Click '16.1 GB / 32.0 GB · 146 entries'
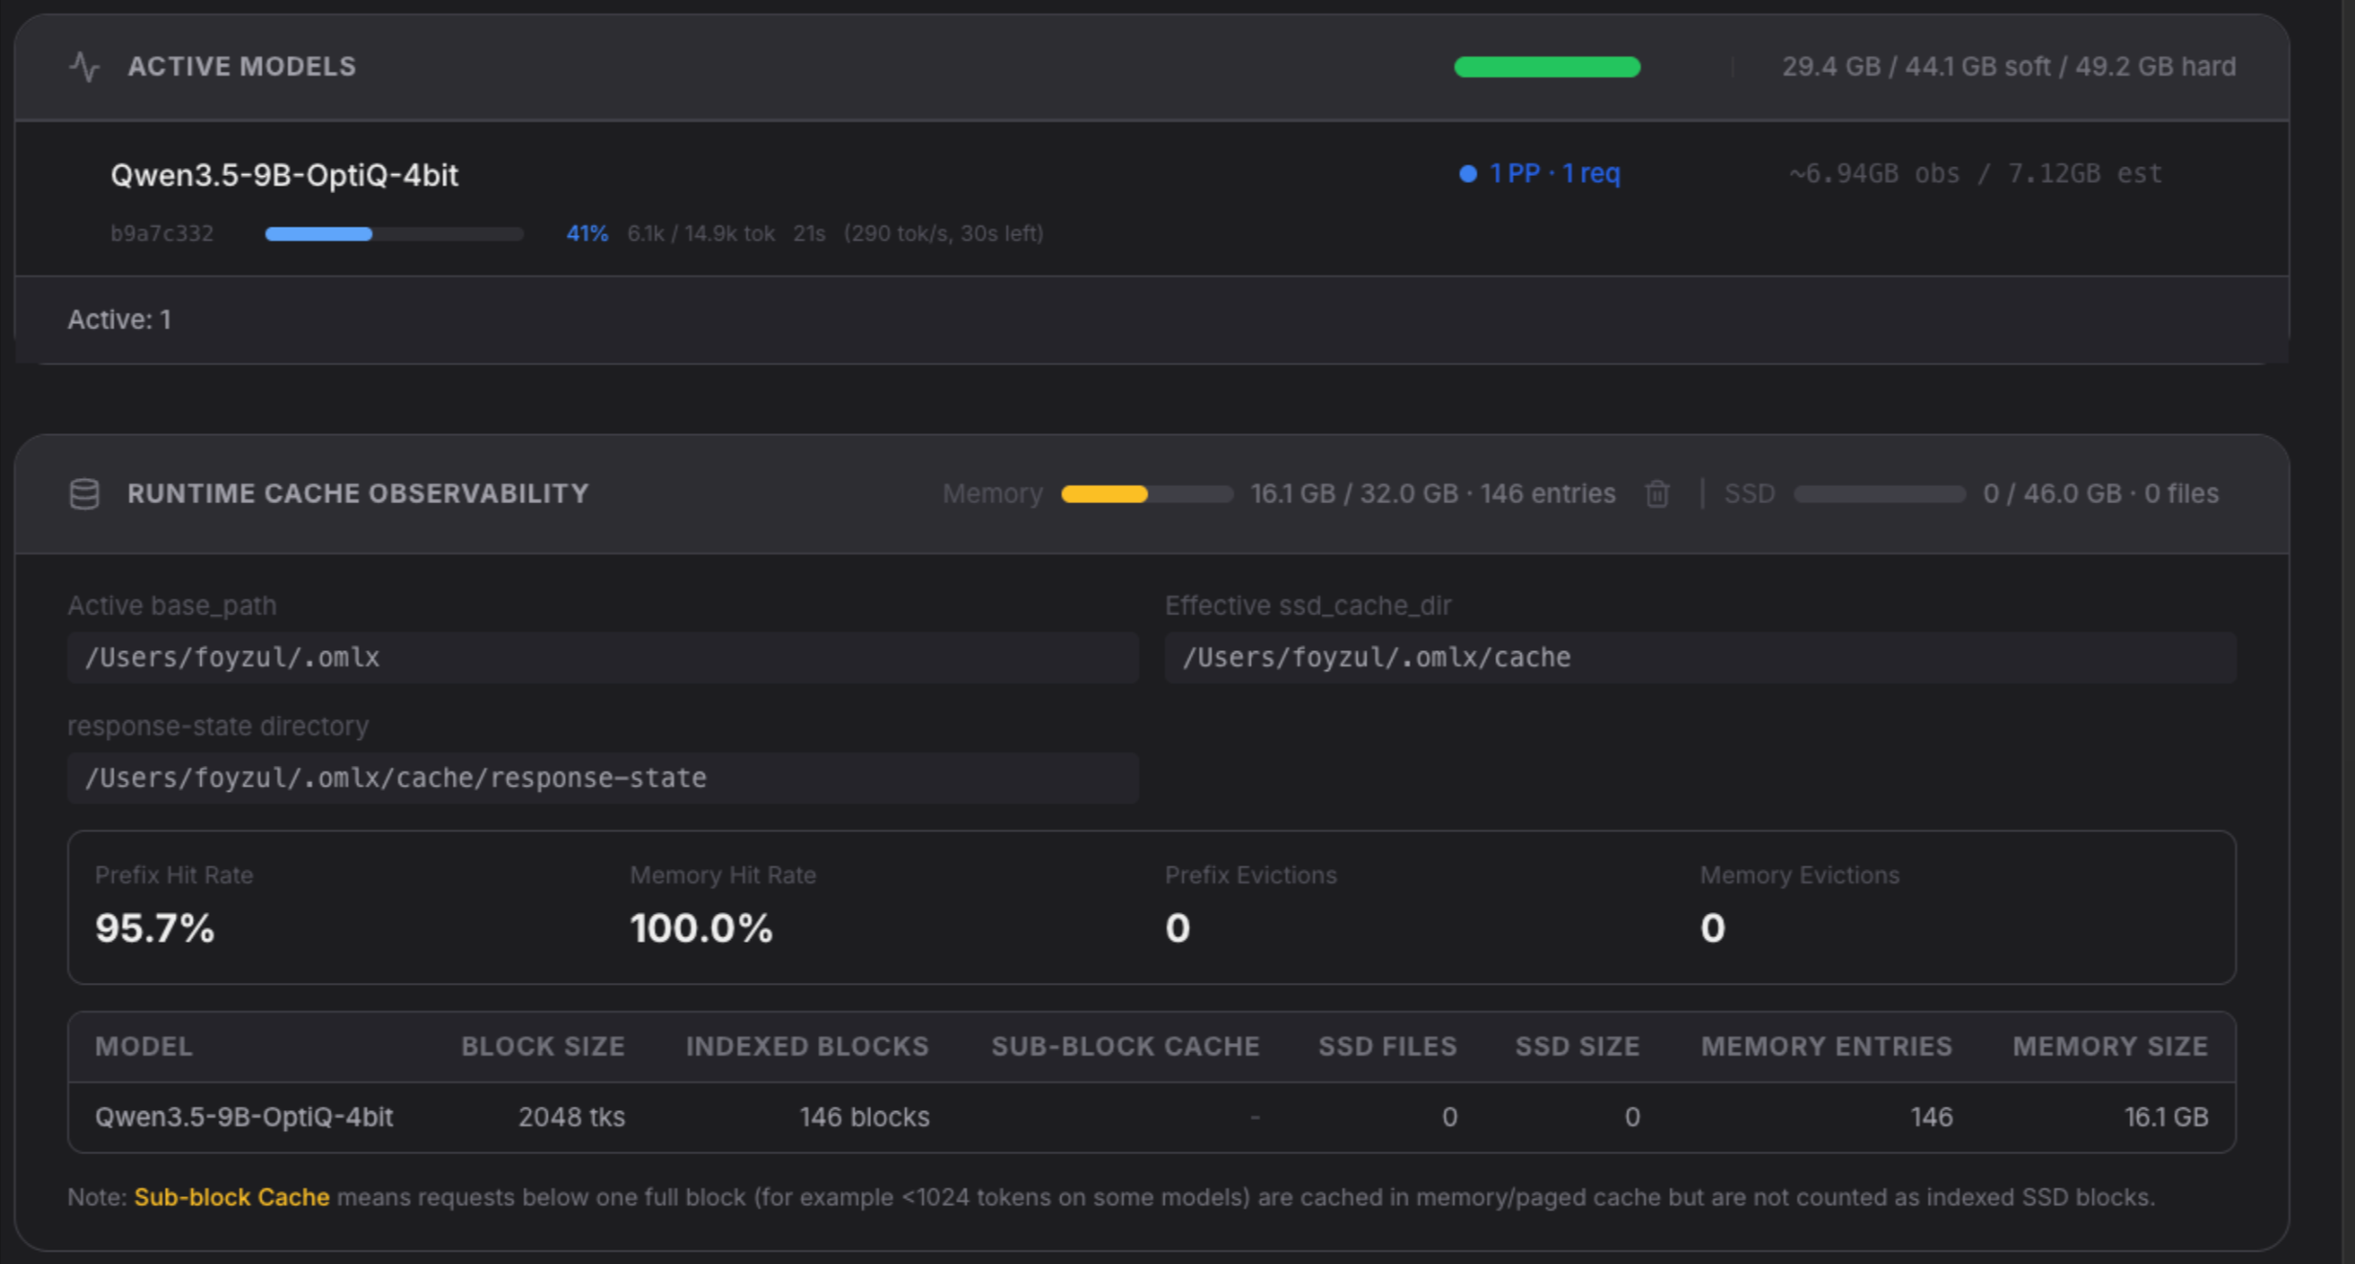The width and height of the screenshot is (2355, 1264). pyautogui.click(x=1433, y=493)
